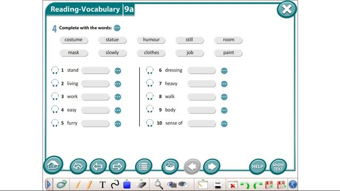Go to next exercise solid arrow
This screenshot has height=191, width=340.
(x=211, y=166)
